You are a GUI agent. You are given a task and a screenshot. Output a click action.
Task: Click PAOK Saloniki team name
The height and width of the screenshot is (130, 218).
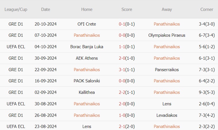click(x=87, y=81)
